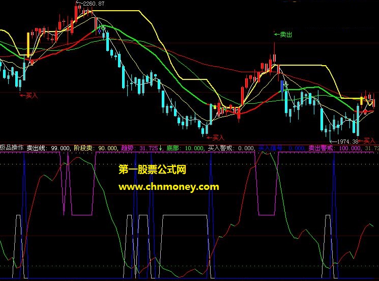Image resolution: width=379 pixels, height=281 pixels.
Task: Click the tall yellow highlighted candle bar
Action: click(x=28, y=45)
